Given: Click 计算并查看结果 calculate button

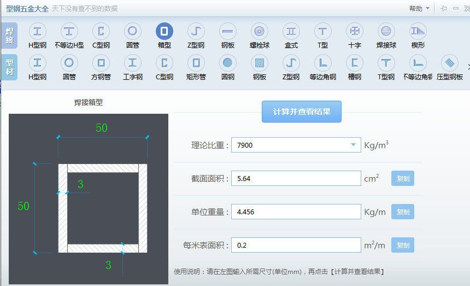Looking at the screenshot, I should (302, 112).
